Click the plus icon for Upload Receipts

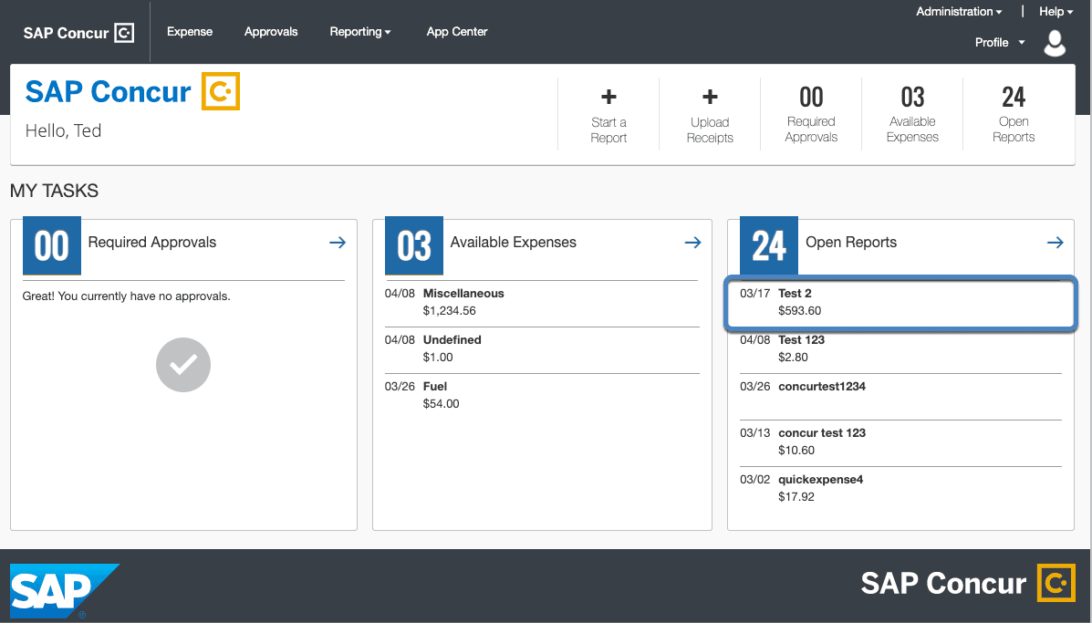click(x=710, y=97)
